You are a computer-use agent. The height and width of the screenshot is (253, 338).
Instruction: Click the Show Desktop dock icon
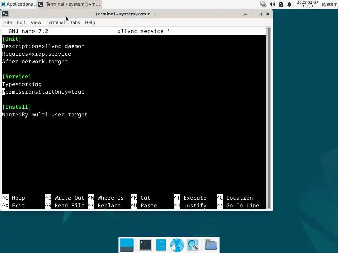click(x=126, y=245)
